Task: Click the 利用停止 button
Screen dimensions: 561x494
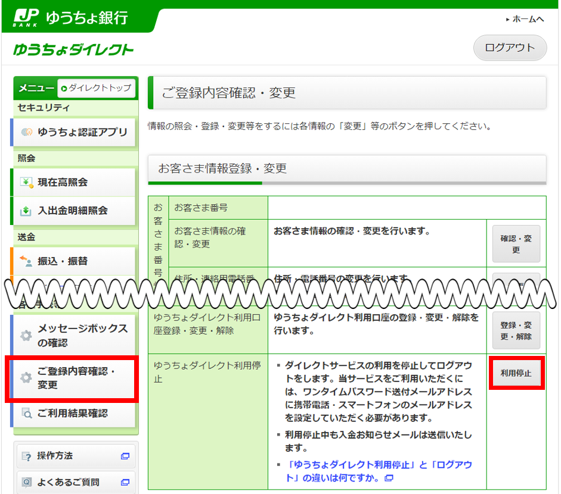Action: 516,373
